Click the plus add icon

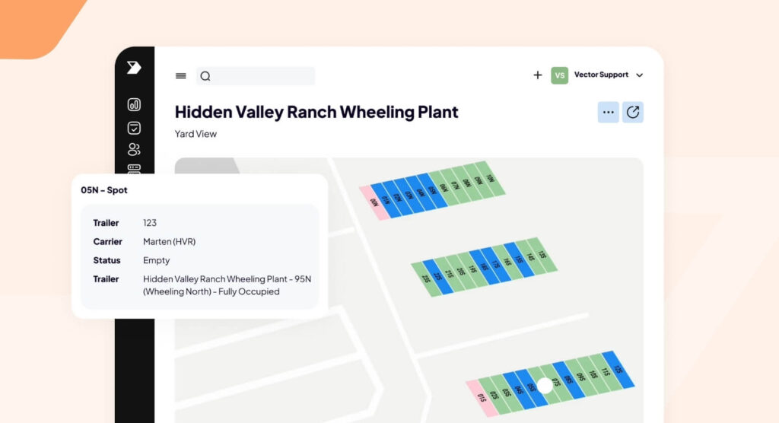[538, 75]
